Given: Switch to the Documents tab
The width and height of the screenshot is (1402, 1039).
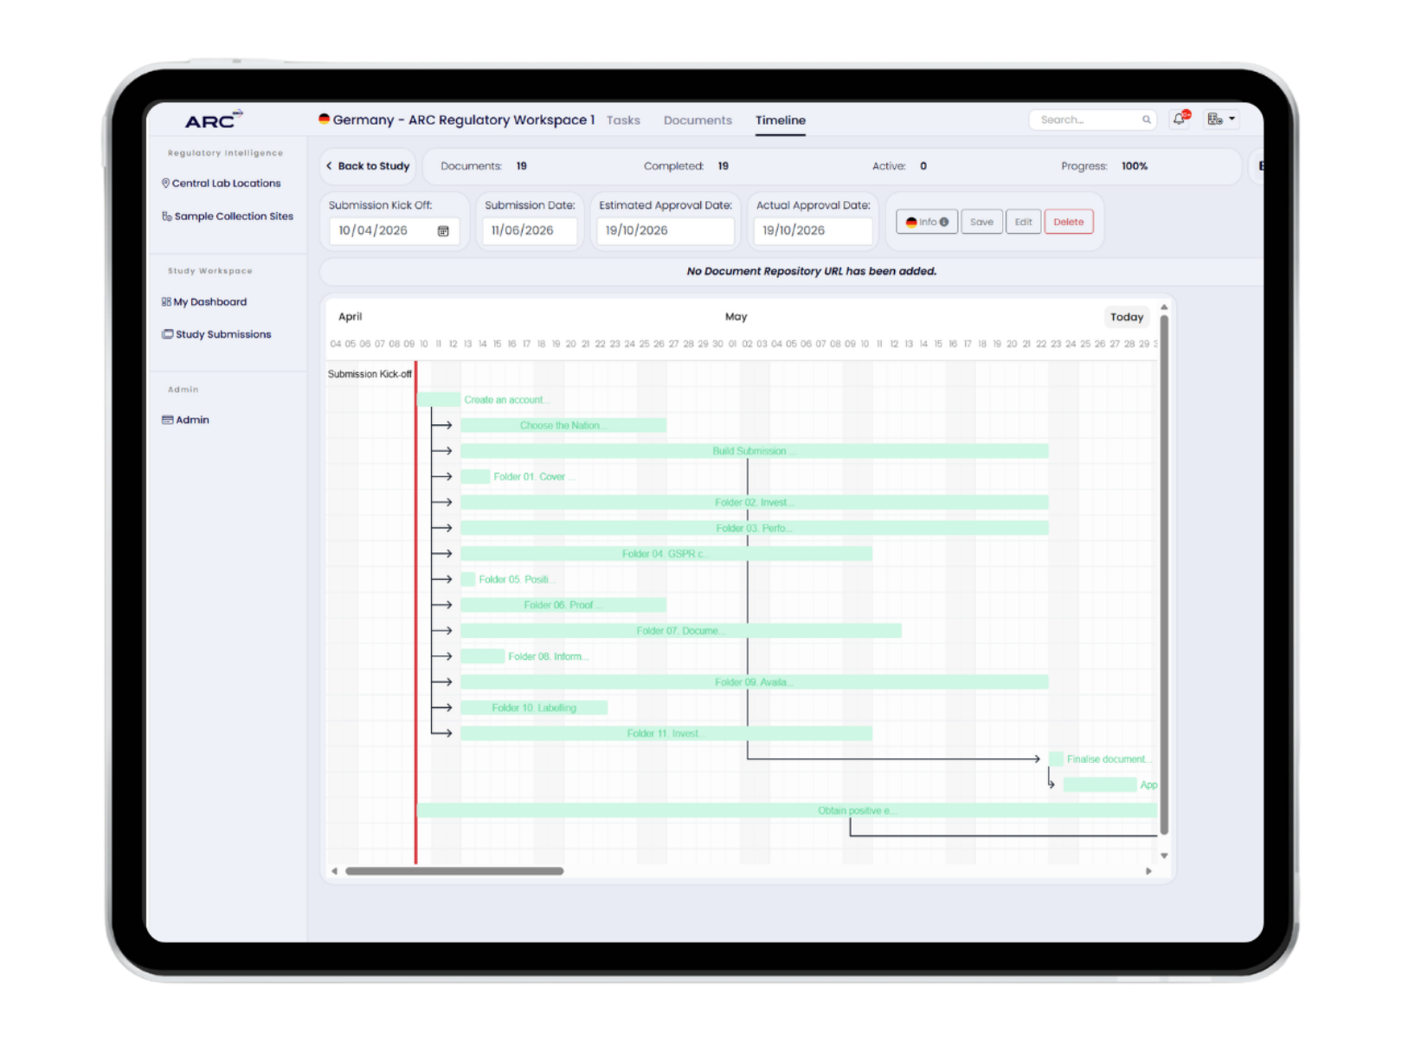Looking at the screenshot, I should 698,120.
